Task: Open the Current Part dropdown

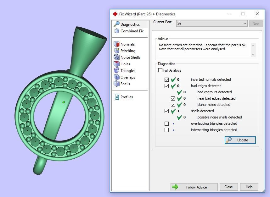Action: [212, 24]
